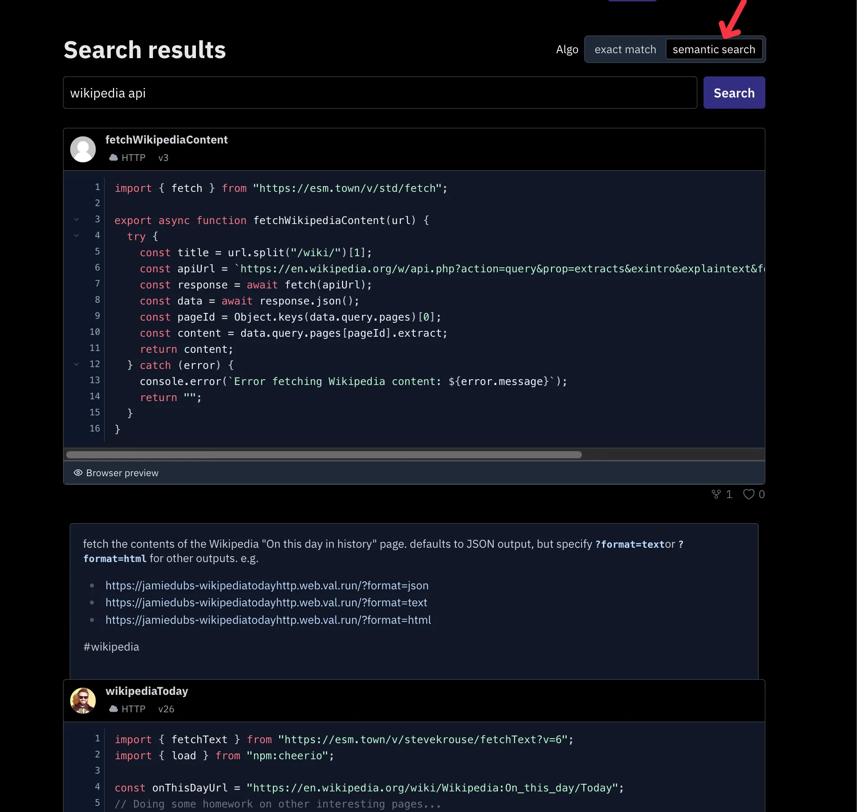Enable semantic search mode
857x812 pixels.
coord(713,49)
